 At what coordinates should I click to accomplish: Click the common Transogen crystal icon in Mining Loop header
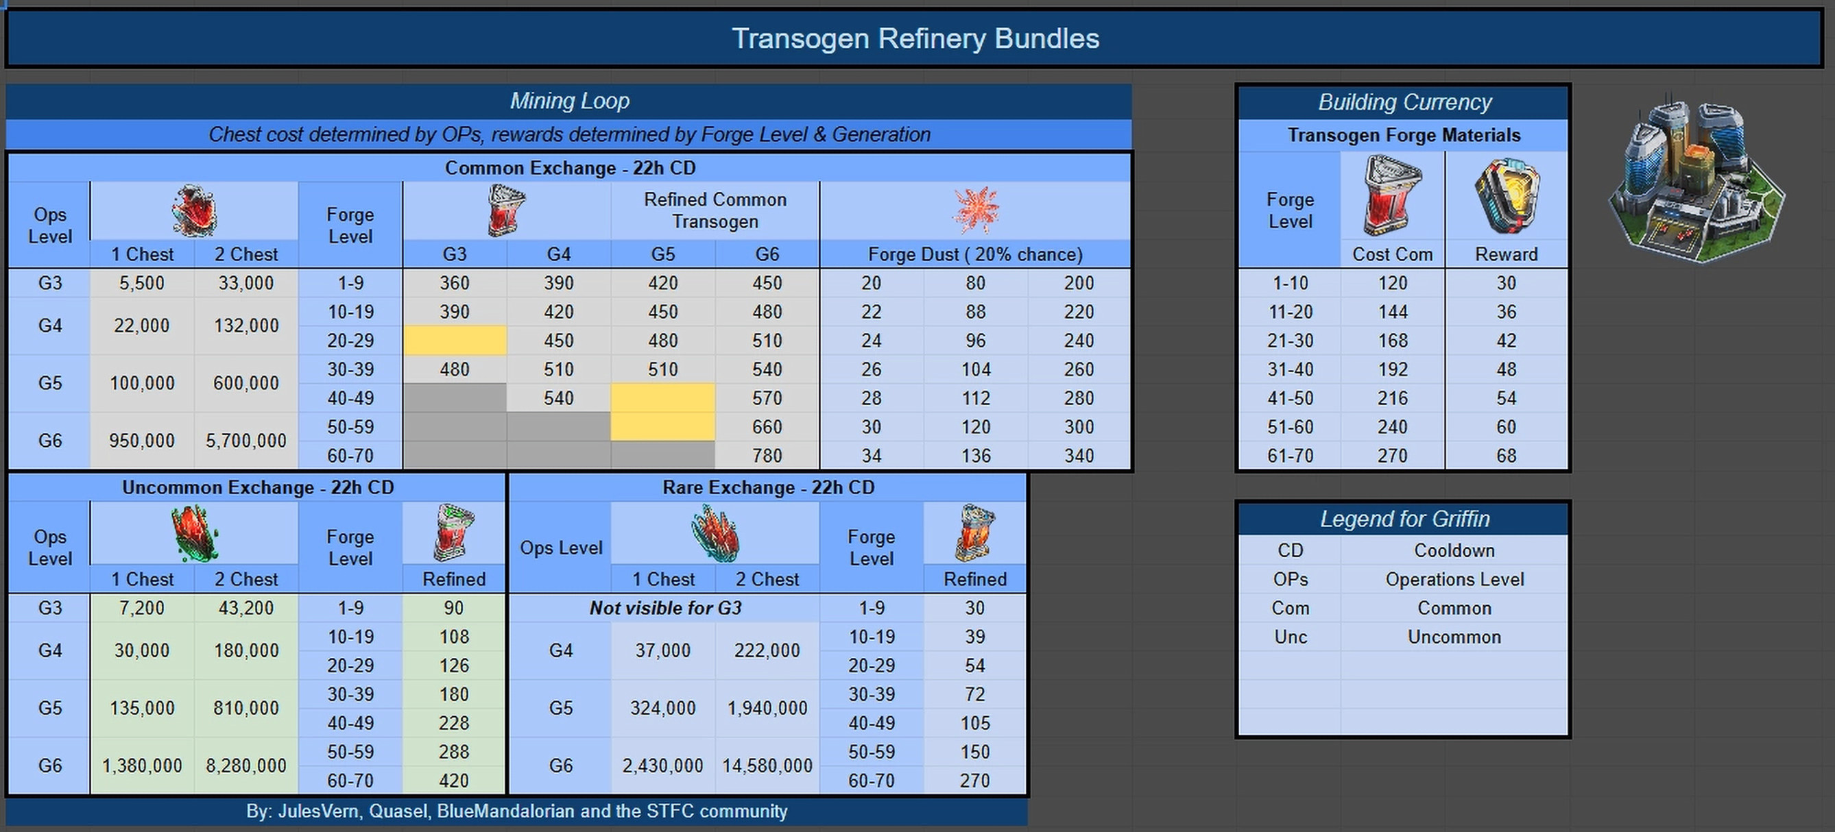(194, 210)
